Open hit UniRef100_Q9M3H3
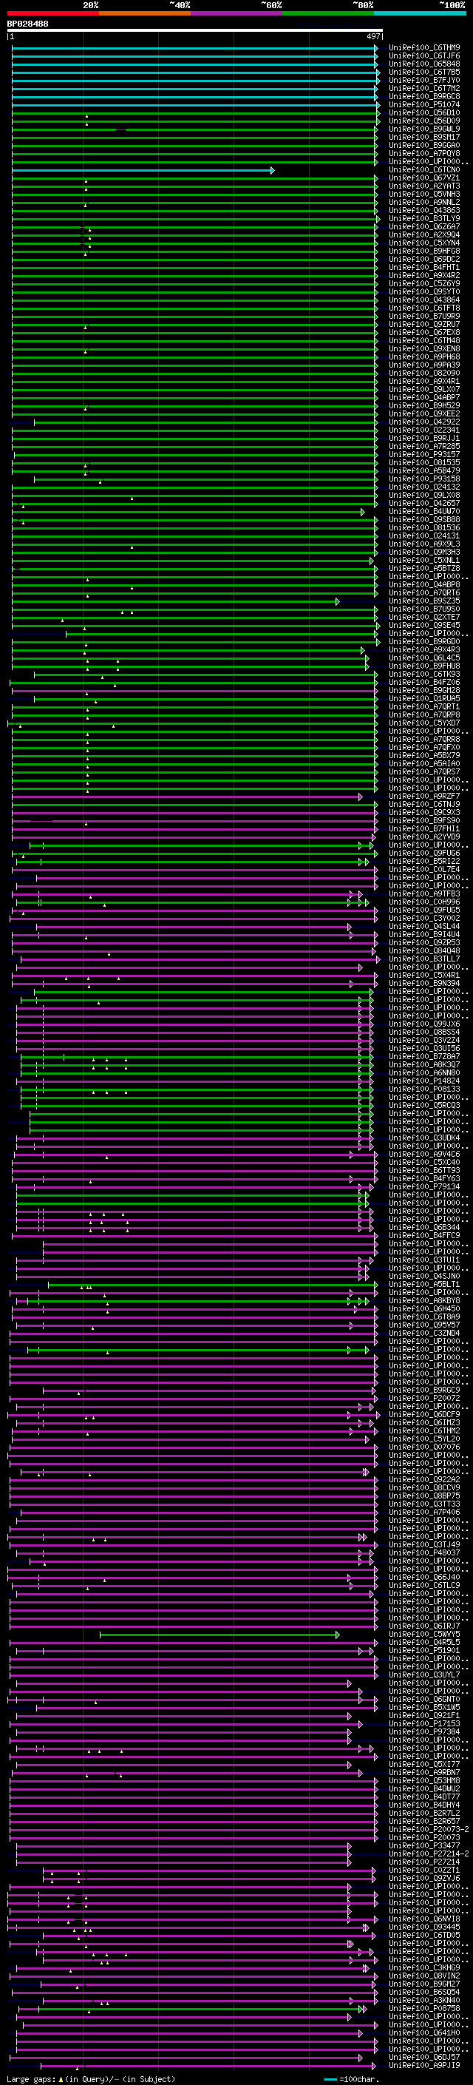473x2085 pixels. point(424,552)
